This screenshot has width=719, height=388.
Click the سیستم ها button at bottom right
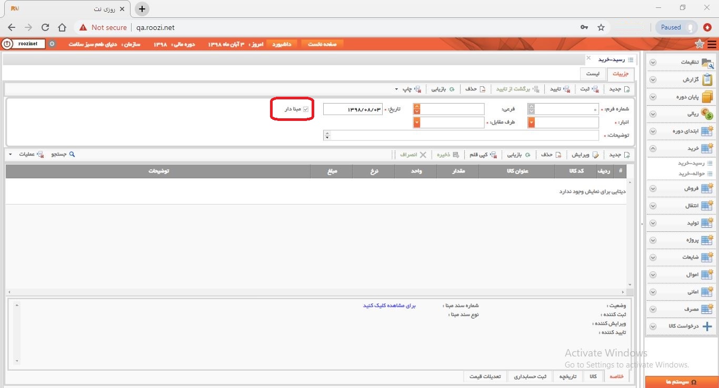(682, 382)
